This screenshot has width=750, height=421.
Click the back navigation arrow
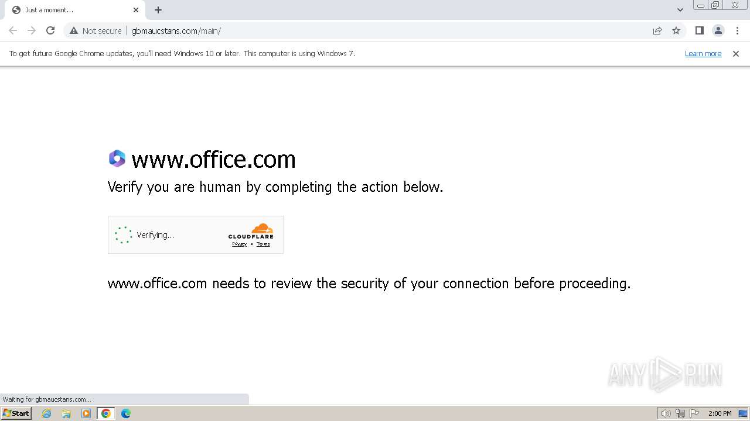click(x=13, y=30)
